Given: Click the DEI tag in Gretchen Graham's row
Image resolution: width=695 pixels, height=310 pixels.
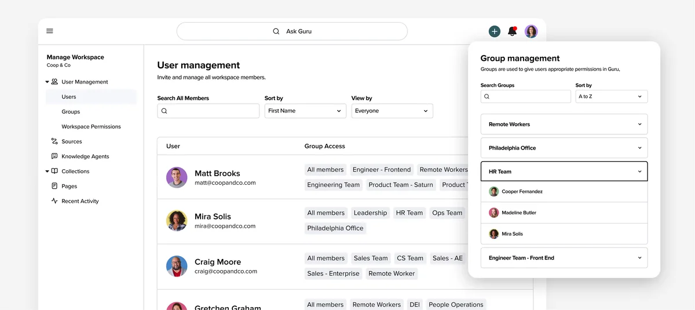Looking at the screenshot, I should tap(415, 305).
